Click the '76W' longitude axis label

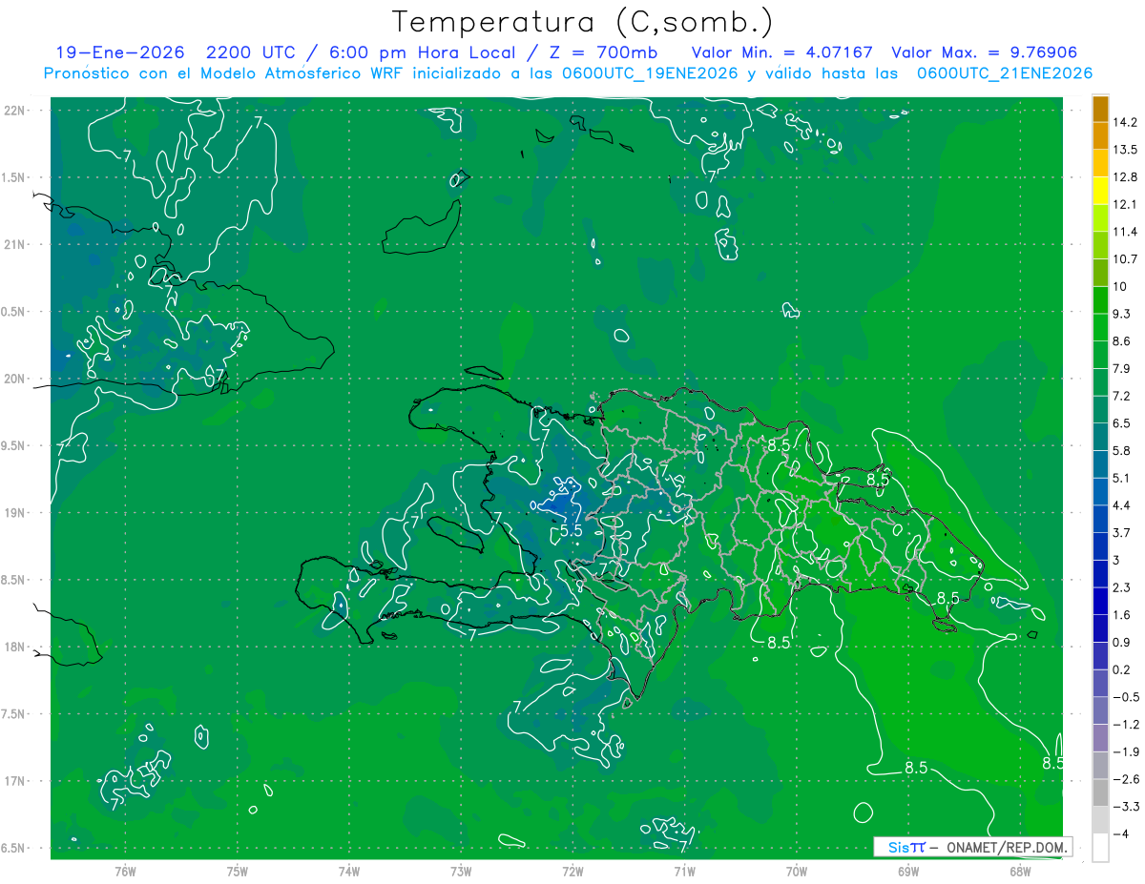[x=125, y=872]
